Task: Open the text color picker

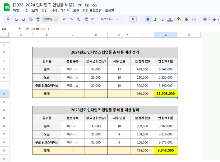Action: [170, 19]
